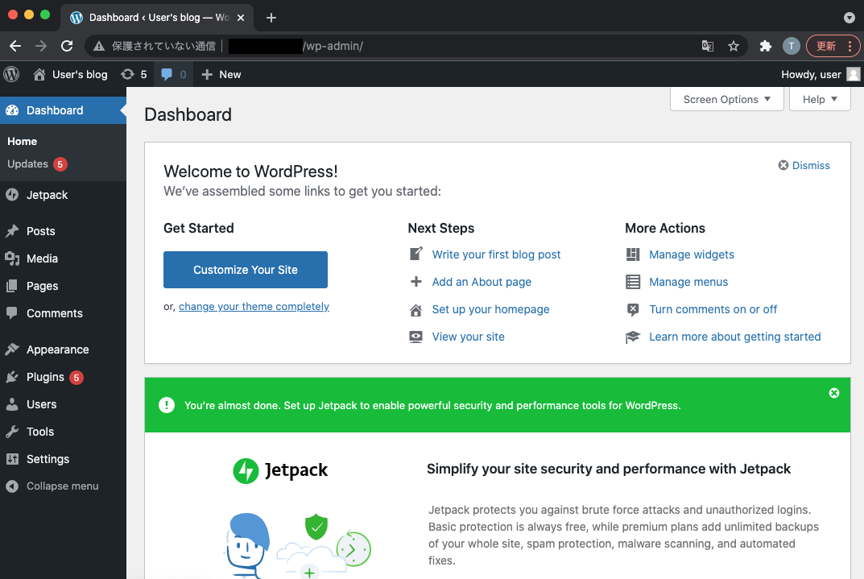Click the Pages sidebar icon
Viewport: 864px width, 579px height.
(12, 286)
